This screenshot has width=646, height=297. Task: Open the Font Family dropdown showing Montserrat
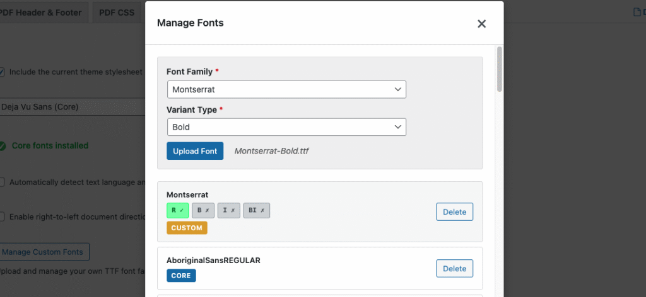(286, 89)
